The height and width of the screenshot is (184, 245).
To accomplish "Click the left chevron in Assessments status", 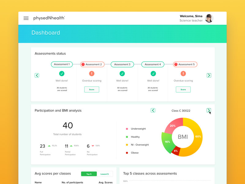I will click(37, 75).
